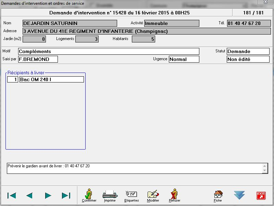274x206 pixels.
Task: Click the red EXIT icon
Action: point(261,195)
